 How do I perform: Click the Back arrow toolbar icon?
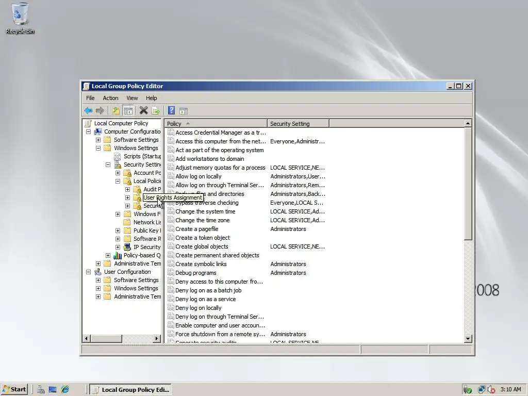click(x=88, y=110)
